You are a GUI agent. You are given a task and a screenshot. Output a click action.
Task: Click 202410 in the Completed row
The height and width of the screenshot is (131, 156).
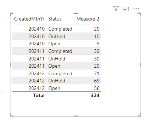tap(37, 29)
